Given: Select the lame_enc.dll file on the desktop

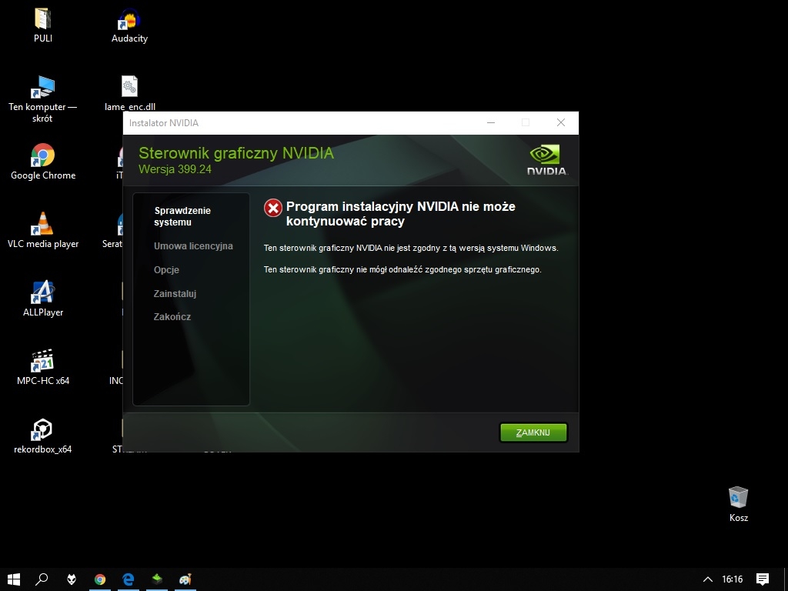Looking at the screenshot, I should (129, 93).
